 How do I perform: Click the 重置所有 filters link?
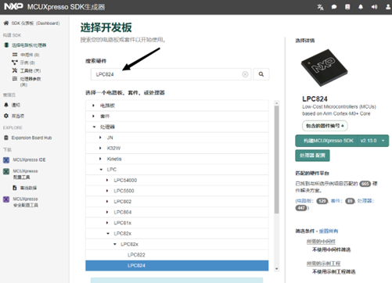coord(329,231)
